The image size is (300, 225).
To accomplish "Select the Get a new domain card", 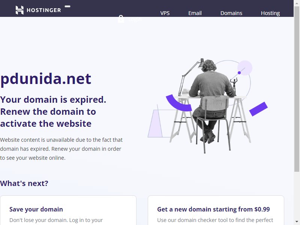I will (x=216, y=210).
